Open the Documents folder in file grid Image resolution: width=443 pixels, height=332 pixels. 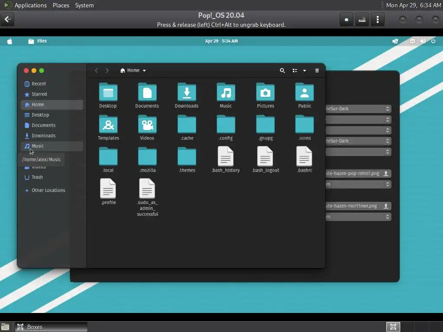click(x=147, y=93)
